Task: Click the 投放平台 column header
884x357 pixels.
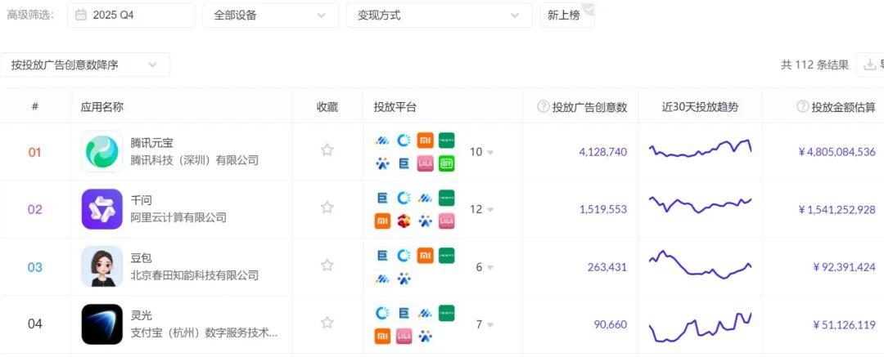Action: click(395, 107)
